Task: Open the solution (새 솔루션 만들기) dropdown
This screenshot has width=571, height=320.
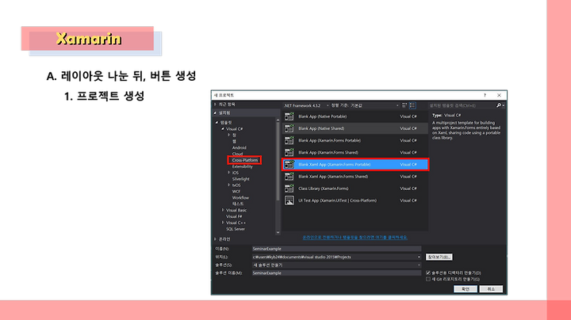Action: point(419,265)
